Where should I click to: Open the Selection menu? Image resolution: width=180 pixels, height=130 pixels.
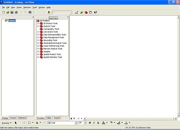click(x=27, y=7)
